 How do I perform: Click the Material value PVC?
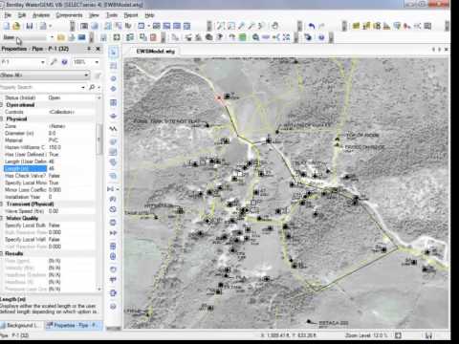(54, 140)
